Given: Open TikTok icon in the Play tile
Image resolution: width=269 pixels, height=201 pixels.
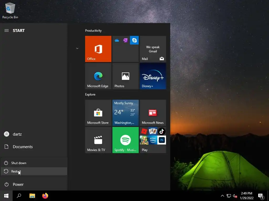Looking at the screenshot, I should [162, 131].
